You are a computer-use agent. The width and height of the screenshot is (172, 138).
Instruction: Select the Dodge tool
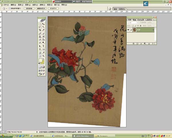click(x=43, y=43)
